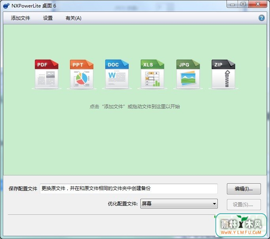Open the 有关(A) menu
Image resolution: width=270 pixels, height=239 pixels.
click(74, 18)
